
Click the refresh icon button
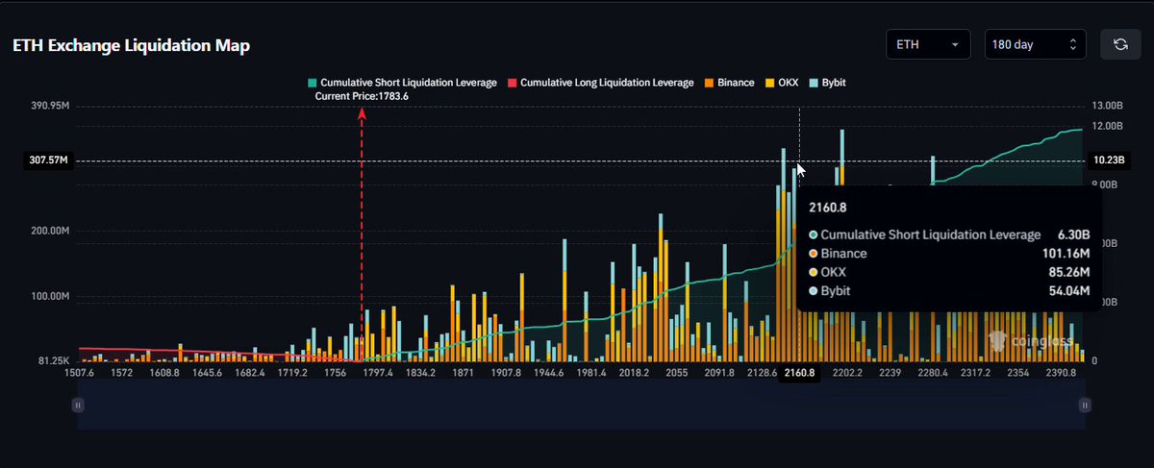tap(1120, 44)
